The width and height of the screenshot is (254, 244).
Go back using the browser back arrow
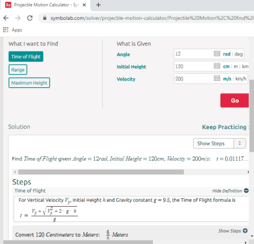[6, 18]
